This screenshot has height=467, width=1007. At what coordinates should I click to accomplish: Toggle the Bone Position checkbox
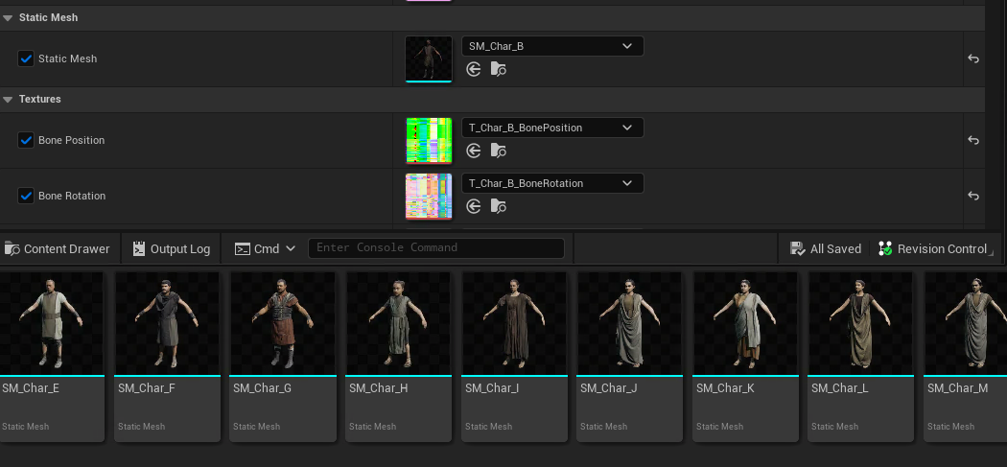(26, 140)
